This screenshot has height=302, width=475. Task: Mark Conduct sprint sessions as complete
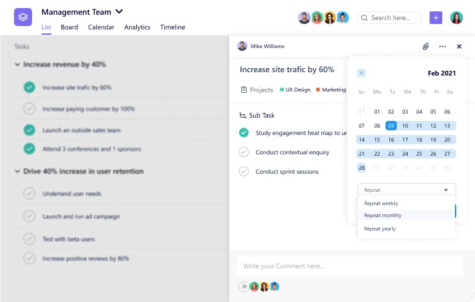[244, 172]
